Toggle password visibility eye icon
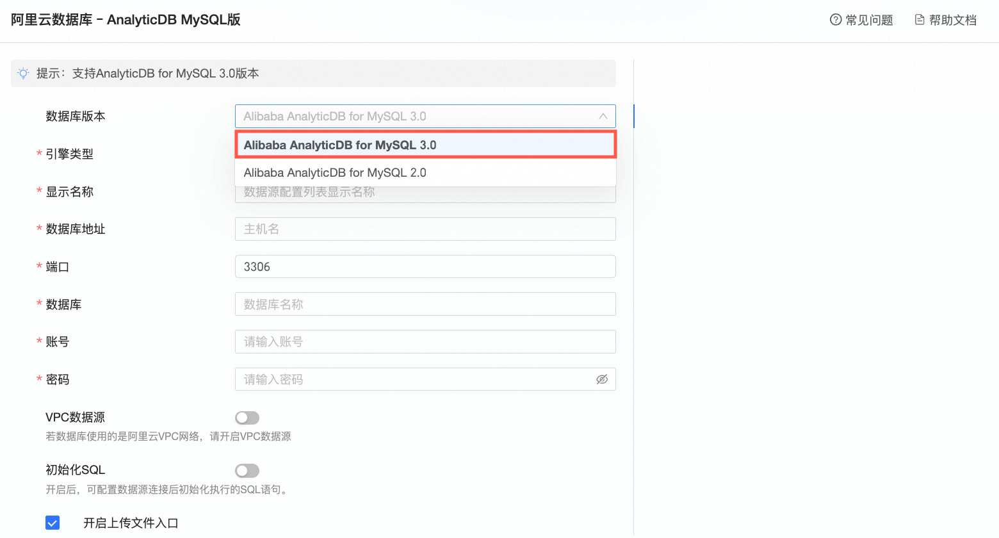Screen dimensions: 999x538 click(602, 379)
